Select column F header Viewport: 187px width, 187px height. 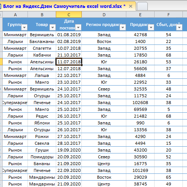[x=169, y=15]
